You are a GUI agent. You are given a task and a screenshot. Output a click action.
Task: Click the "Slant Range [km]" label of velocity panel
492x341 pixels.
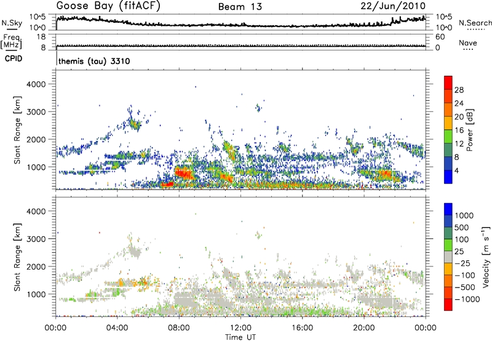coord(17,257)
